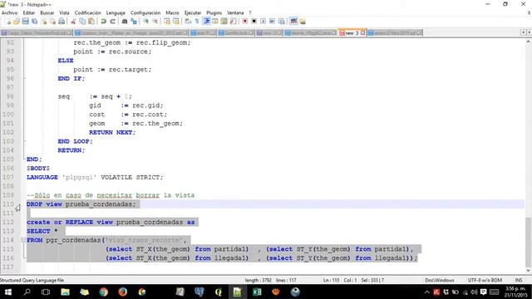Click the Redo arrow icon
Image resolution: width=532 pixels, height=299 pixels.
click(x=113, y=22)
